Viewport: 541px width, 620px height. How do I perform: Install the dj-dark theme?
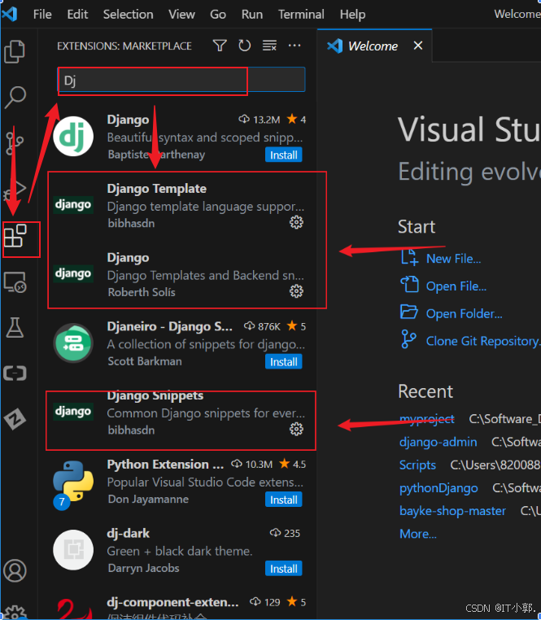(x=284, y=568)
